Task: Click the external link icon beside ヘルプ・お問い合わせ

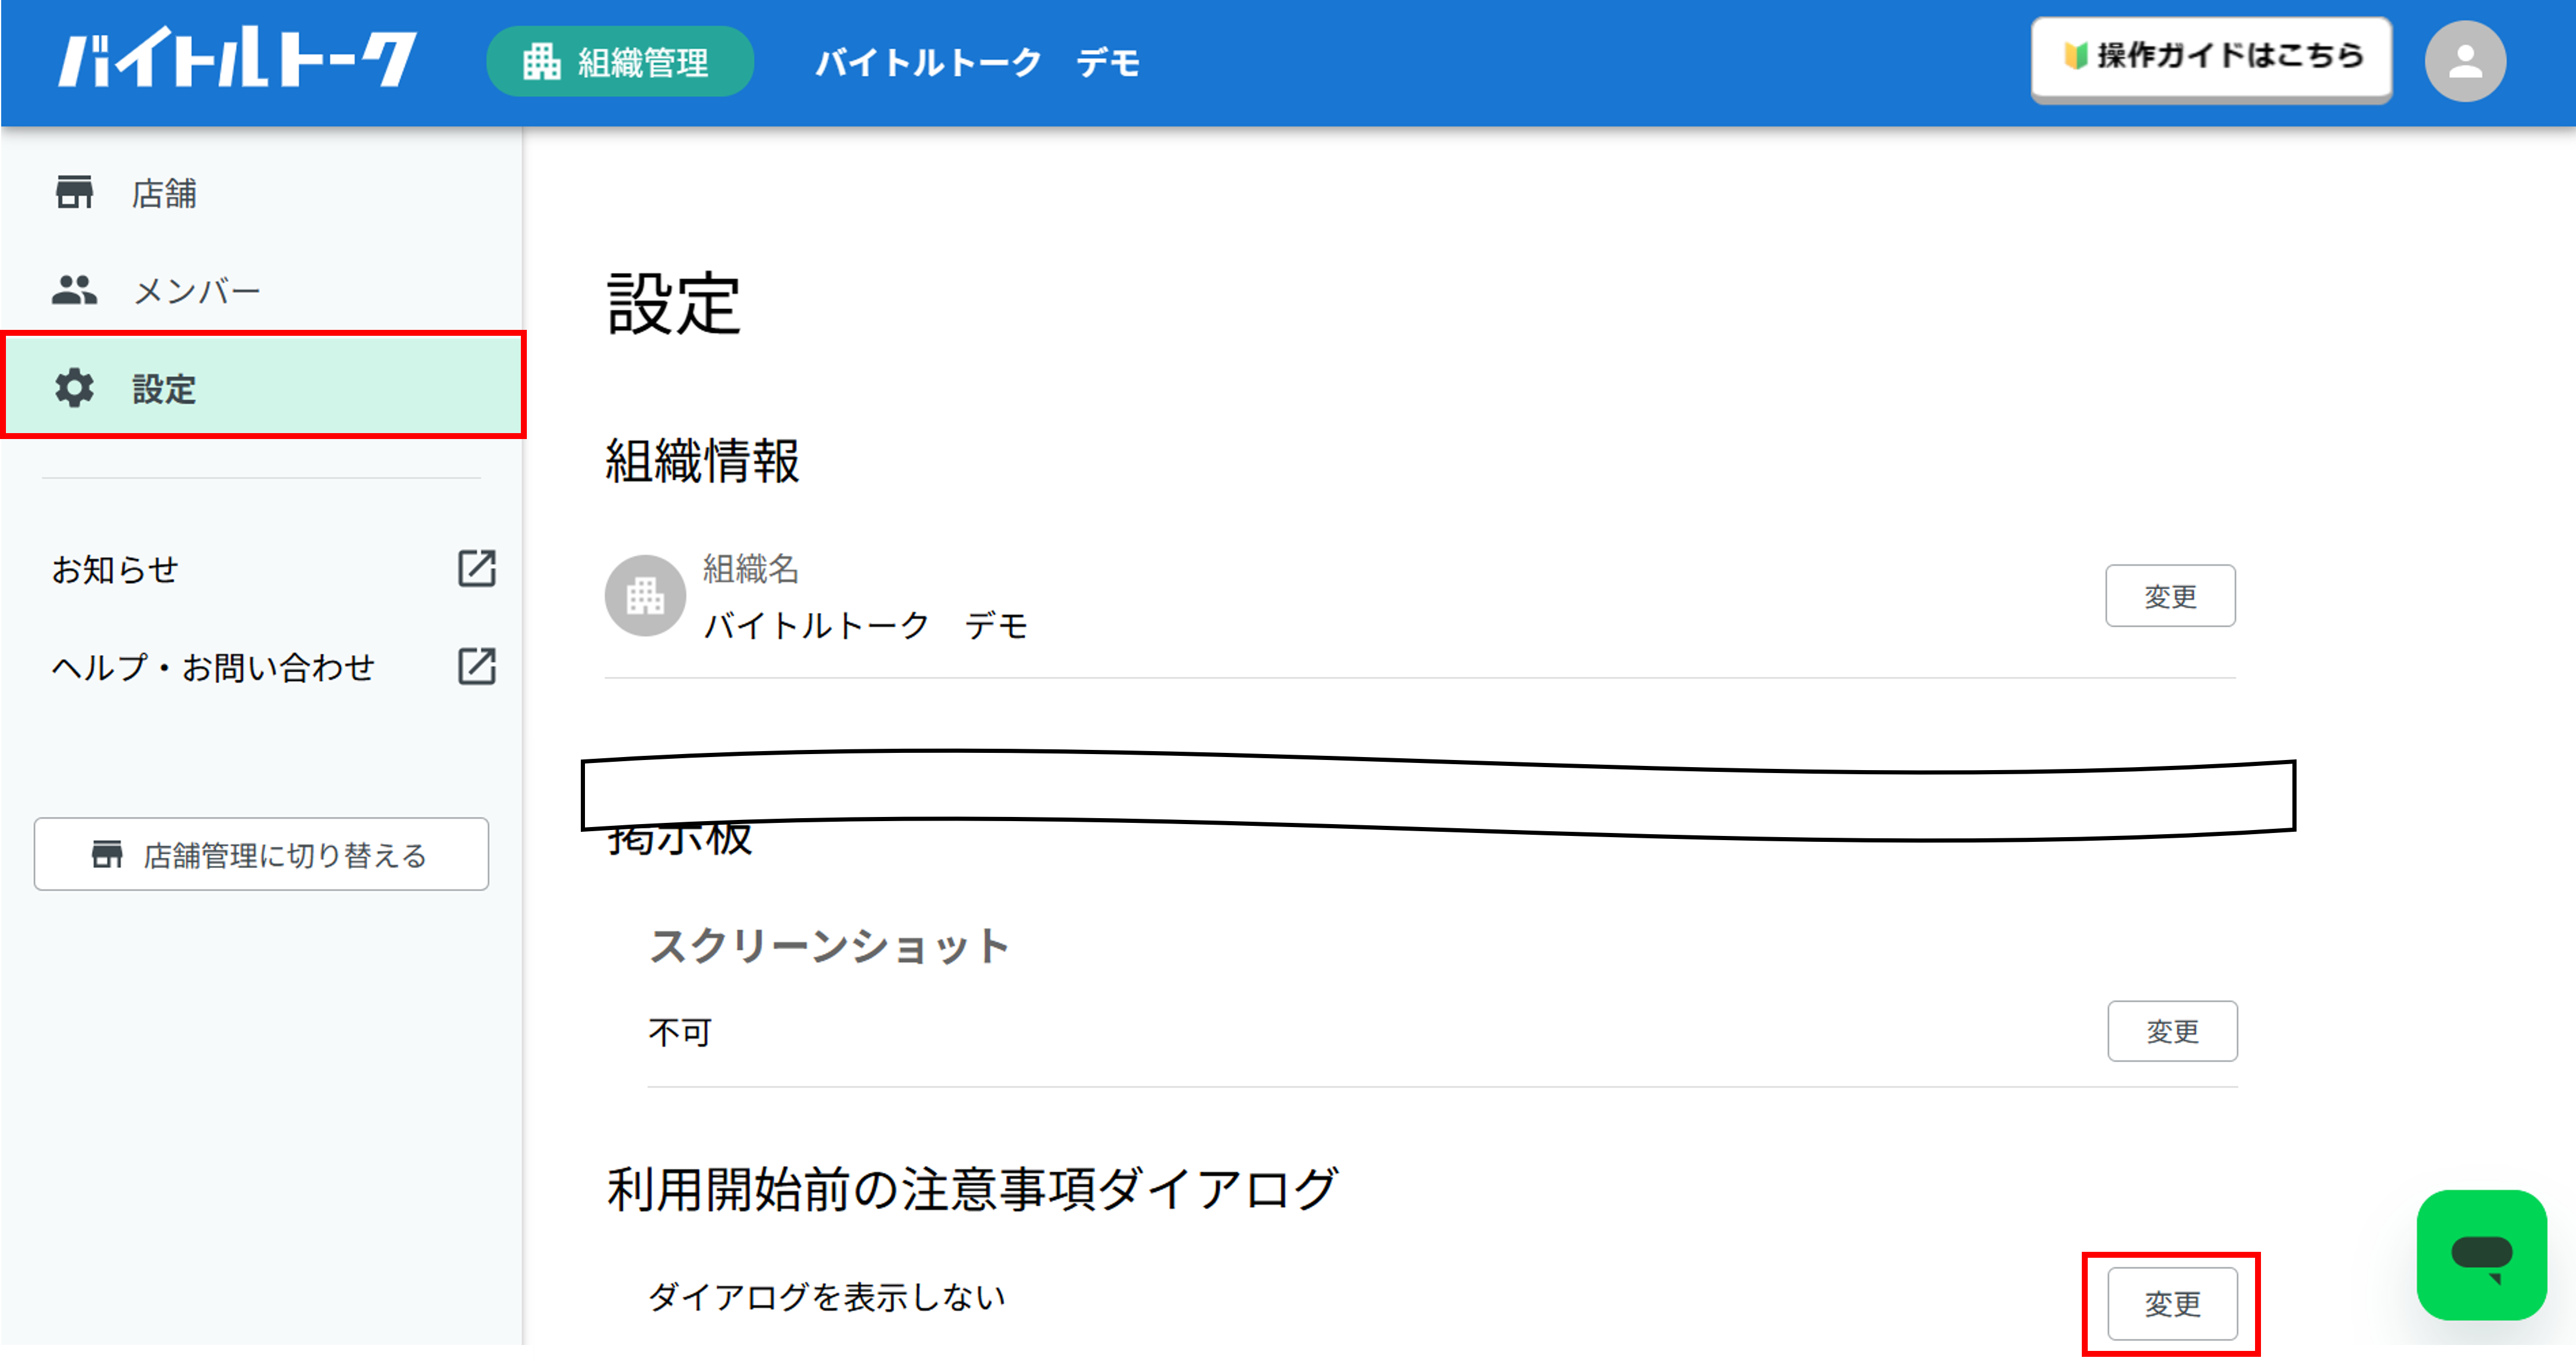Action: point(477,666)
